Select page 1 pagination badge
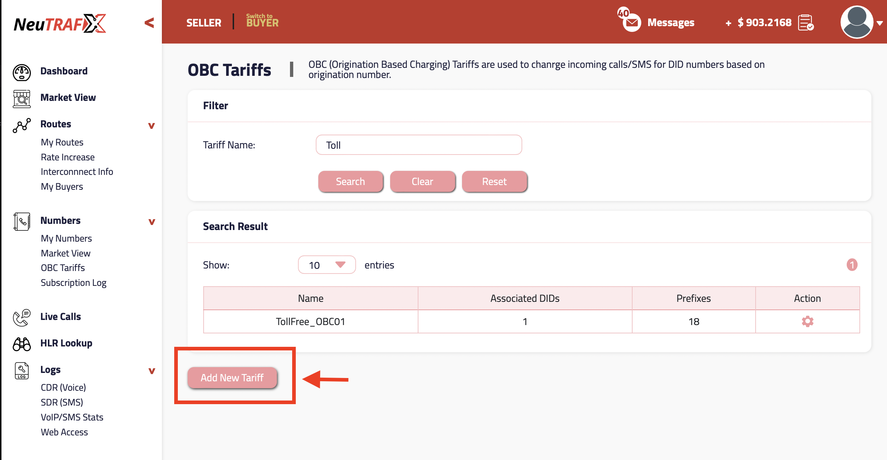The width and height of the screenshot is (887, 460). (x=852, y=265)
